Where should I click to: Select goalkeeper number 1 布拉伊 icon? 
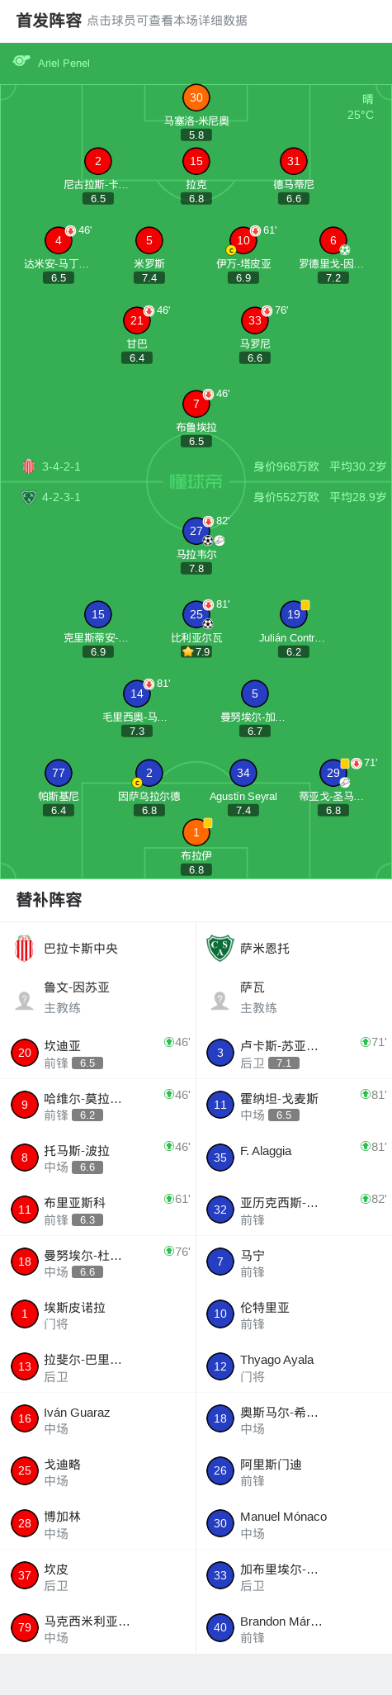[x=196, y=832]
